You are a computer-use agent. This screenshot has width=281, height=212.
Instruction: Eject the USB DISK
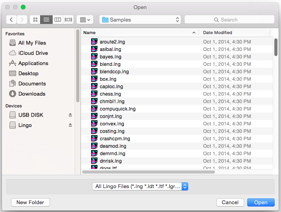click(x=70, y=115)
